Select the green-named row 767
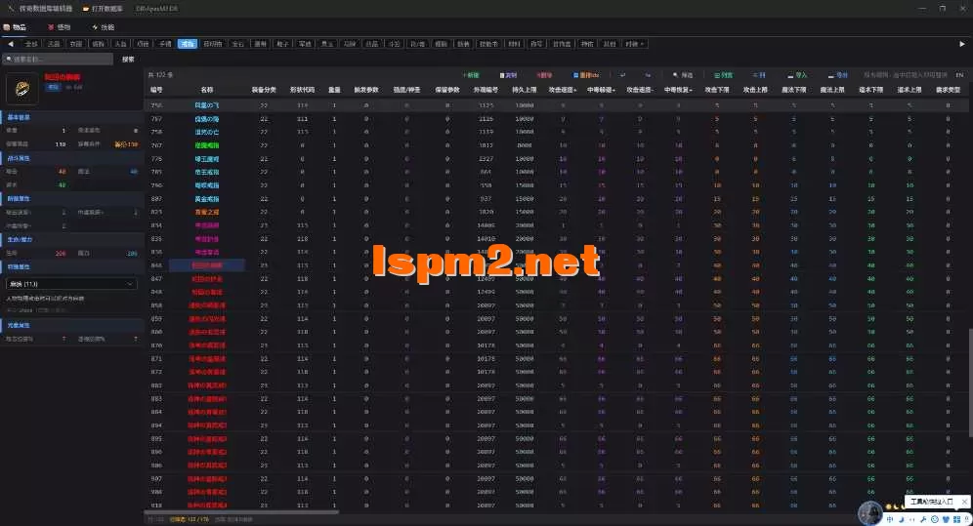This screenshot has width=973, height=526. pyautogui.click(x=557, y=145)
